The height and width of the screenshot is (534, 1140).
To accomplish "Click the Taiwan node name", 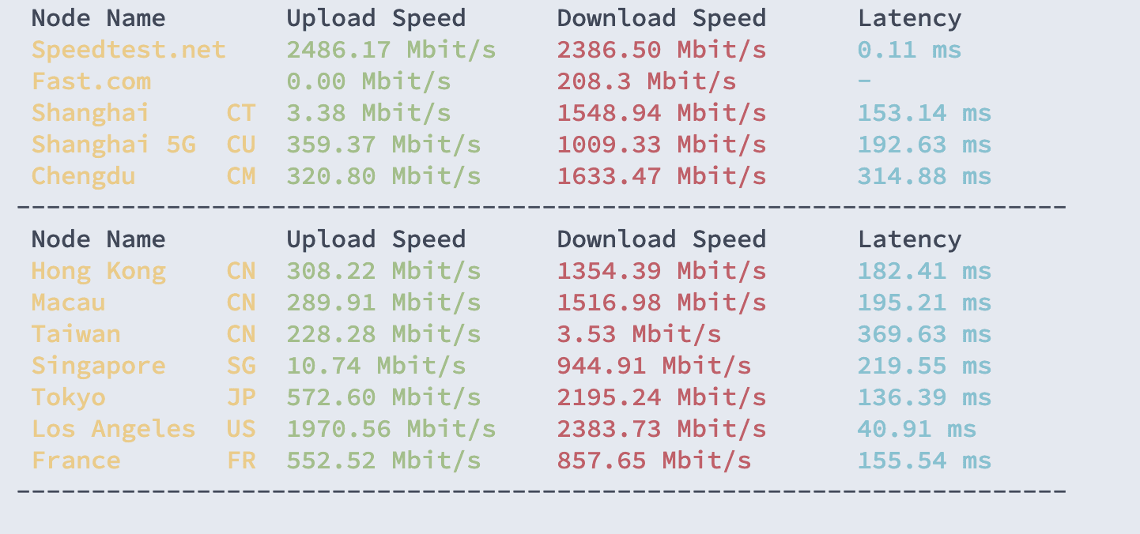I will pos(76,334).
